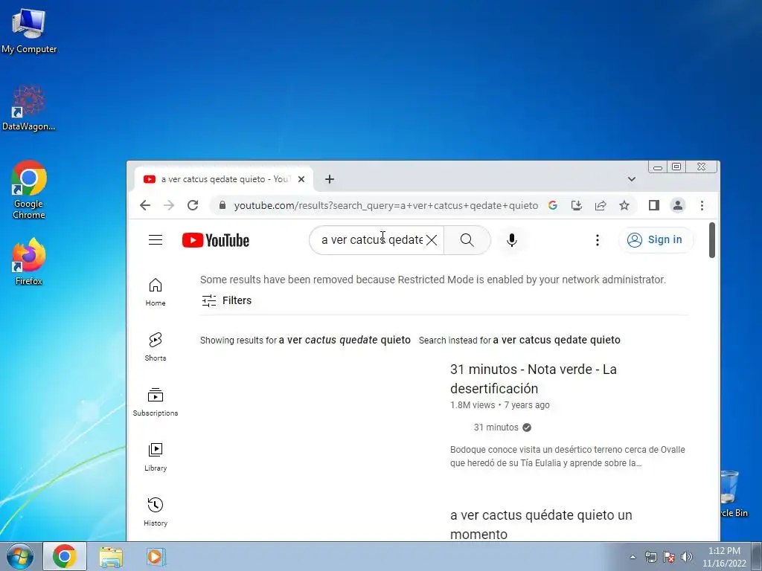Image resolution: width=762 pixels, height=571 pixels.
Task: Bookmark this tab with star
Action: 624,205
